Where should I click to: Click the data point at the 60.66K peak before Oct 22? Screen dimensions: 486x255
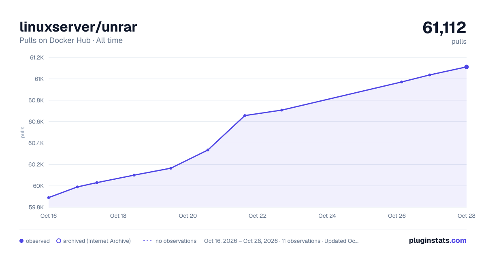point(245,115)
